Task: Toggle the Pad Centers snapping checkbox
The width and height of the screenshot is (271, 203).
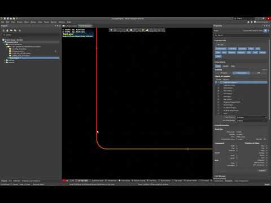Action: pyautogui.click(x=218, y=91)
